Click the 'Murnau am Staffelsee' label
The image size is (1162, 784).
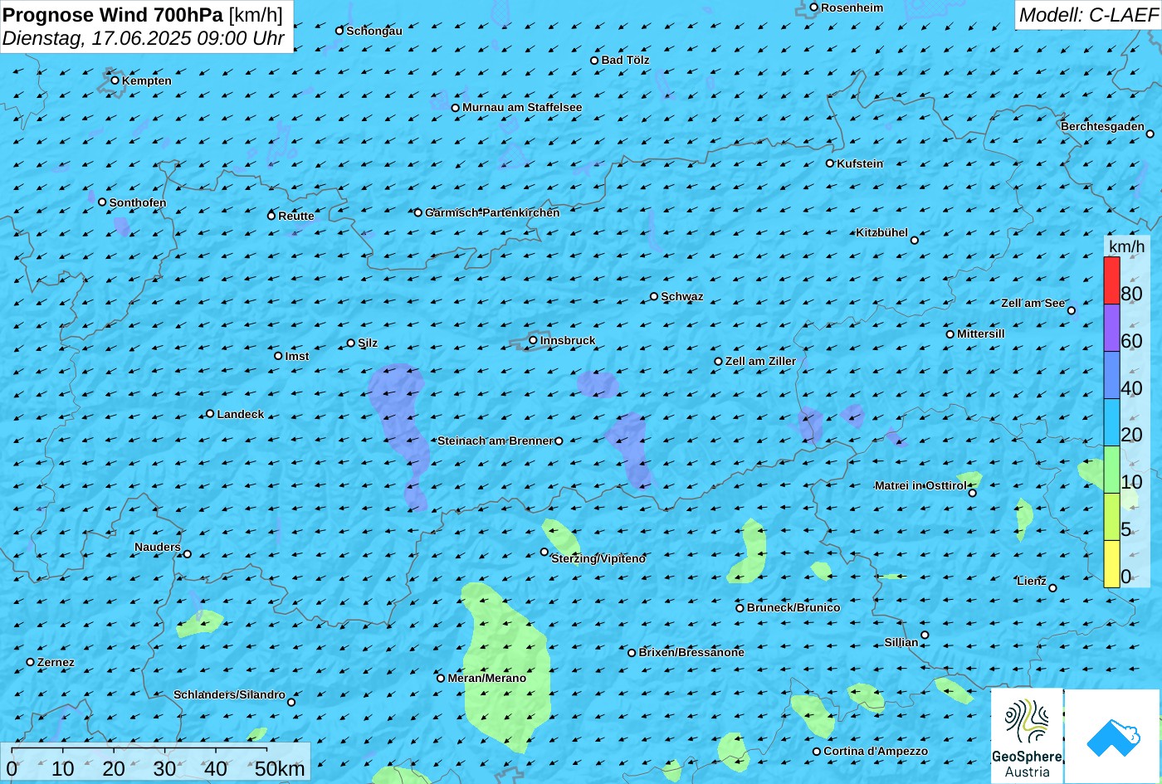[522, 107]
